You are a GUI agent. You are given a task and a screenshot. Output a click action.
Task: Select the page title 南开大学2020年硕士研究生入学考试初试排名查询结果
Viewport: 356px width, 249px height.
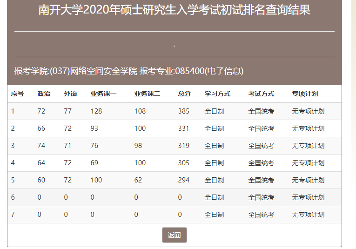(175, 10)
